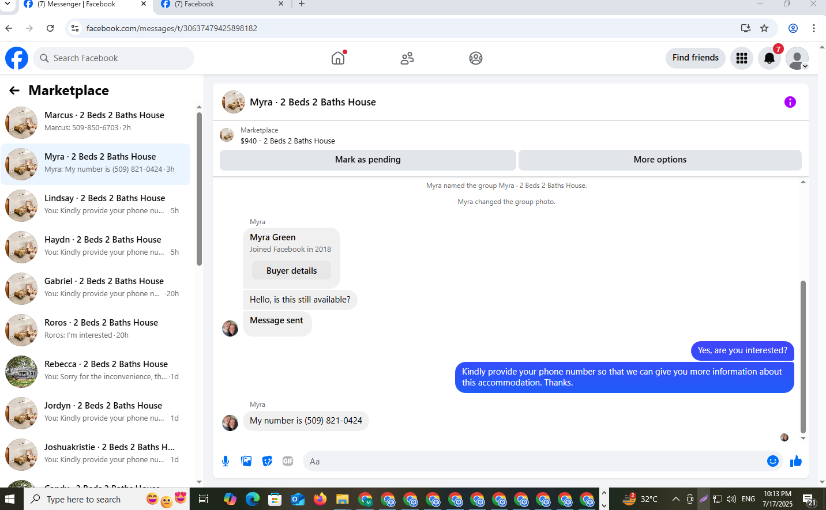The image size is (826, 510).
Task: Switch to the second (7) Facebook tab
Action: (221, 5)
